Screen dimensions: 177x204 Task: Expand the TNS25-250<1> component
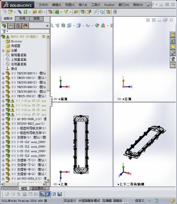click(3, 78)
